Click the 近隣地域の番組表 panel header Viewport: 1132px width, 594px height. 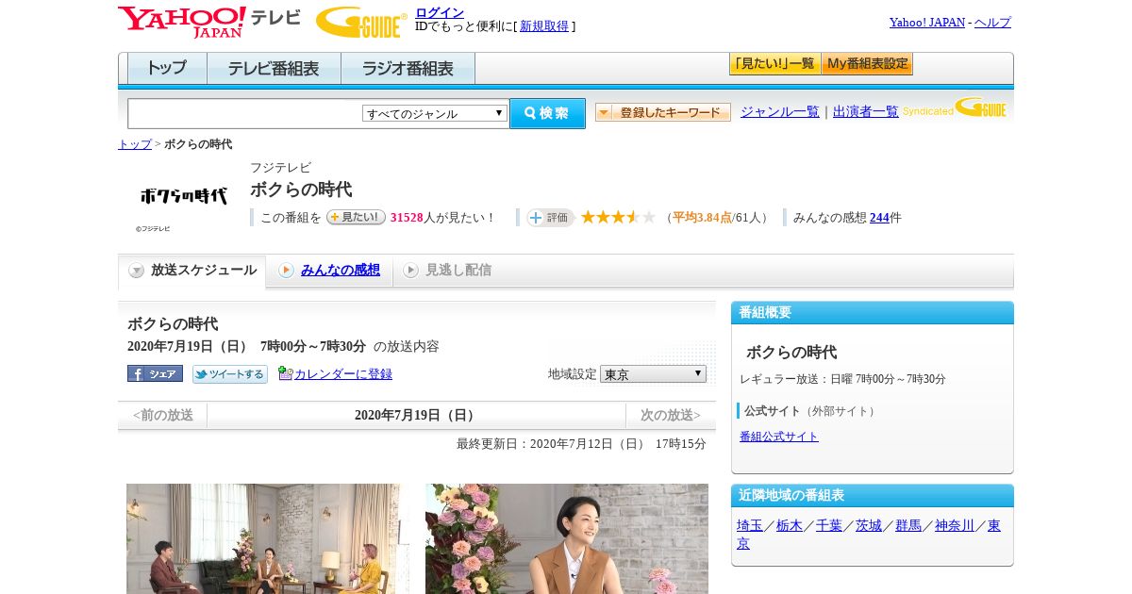click(873, 496)
